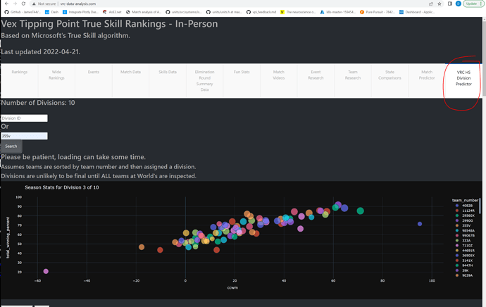Open the Dashboard - Applic... bookmark
This screenshot has width=486, height=307.
[417, 12]
